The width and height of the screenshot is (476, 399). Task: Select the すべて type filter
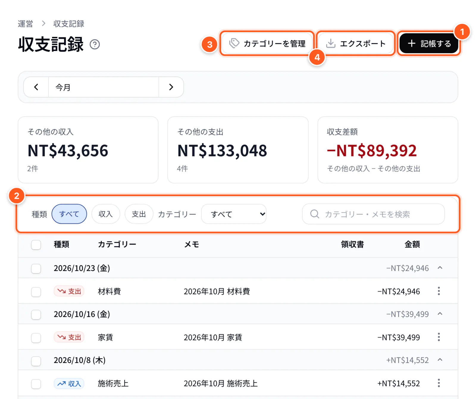tap(69, 214)
